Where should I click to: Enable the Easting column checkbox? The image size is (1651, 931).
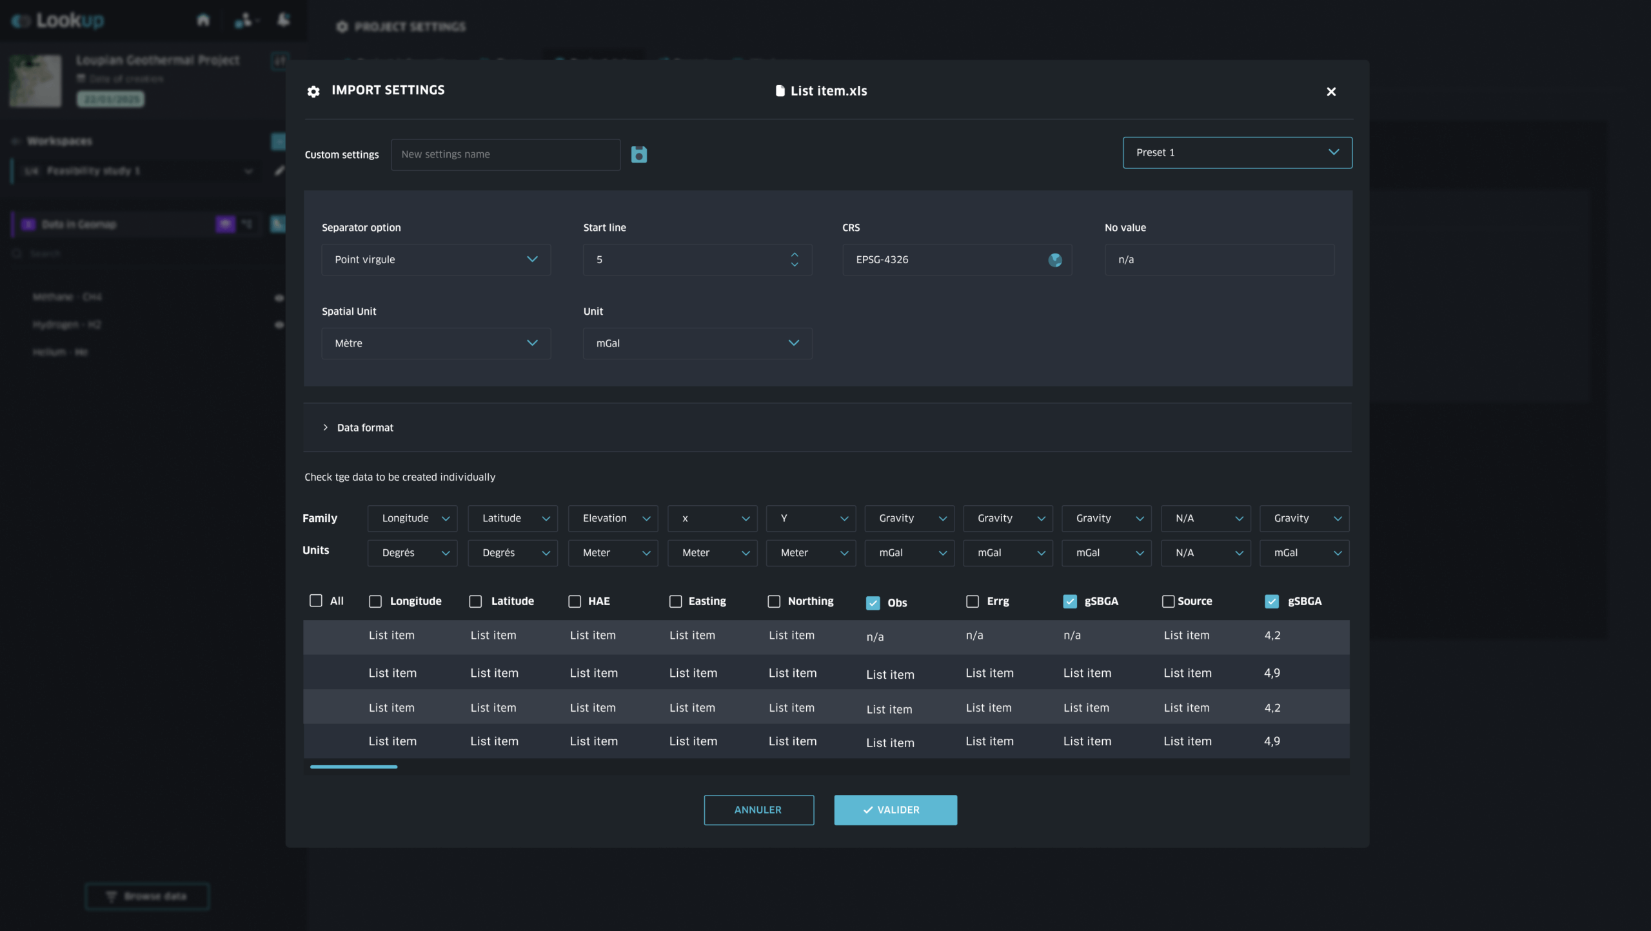675,601
